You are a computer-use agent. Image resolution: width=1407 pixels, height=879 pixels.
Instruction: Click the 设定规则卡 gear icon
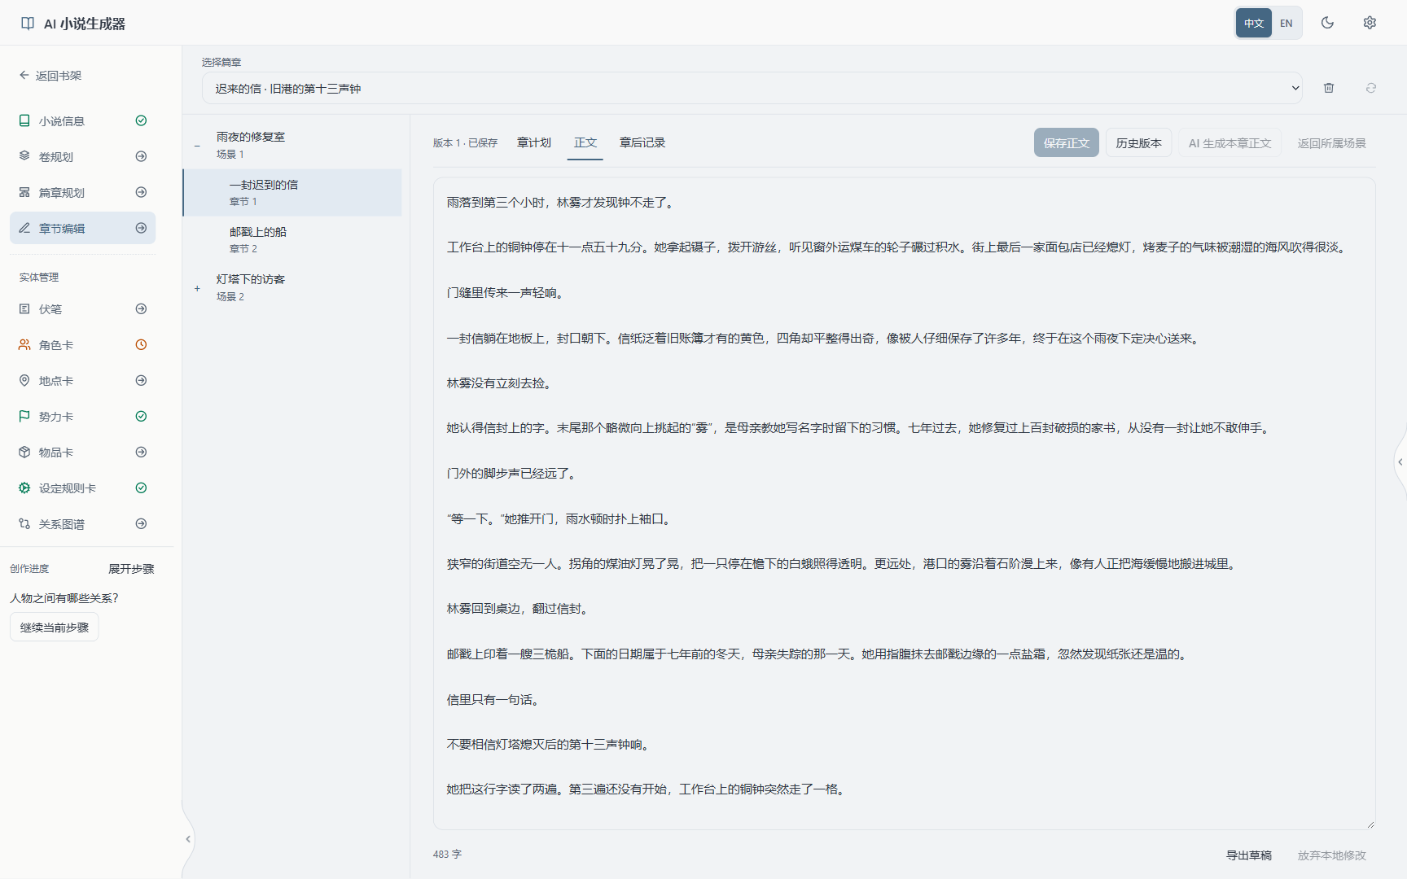pyautogui.click(x=24, y=488)
